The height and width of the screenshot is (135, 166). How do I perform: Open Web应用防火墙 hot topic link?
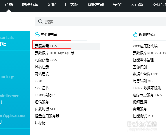145,46
